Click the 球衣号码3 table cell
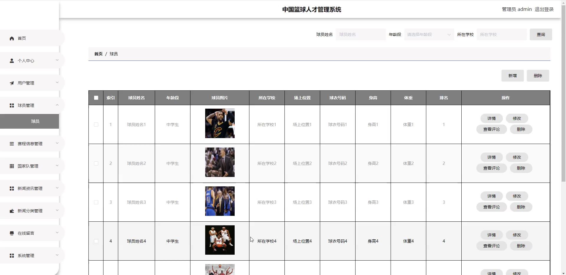566x275 pixels. [338, 202]
